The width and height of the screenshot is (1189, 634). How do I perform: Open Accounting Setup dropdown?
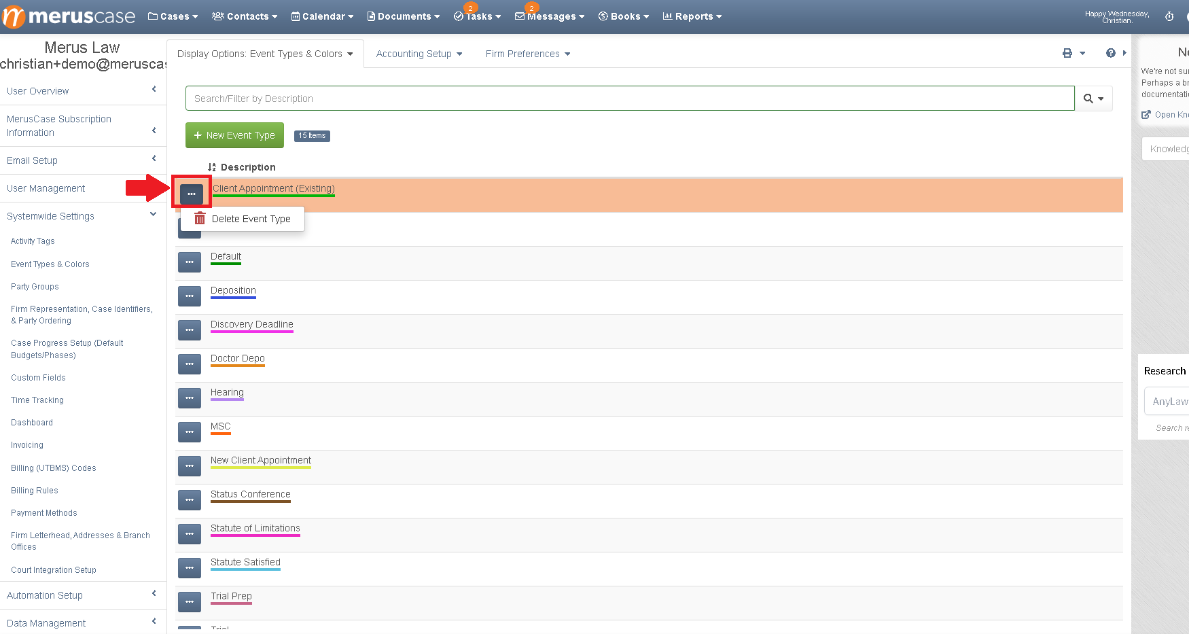point(419,54)
